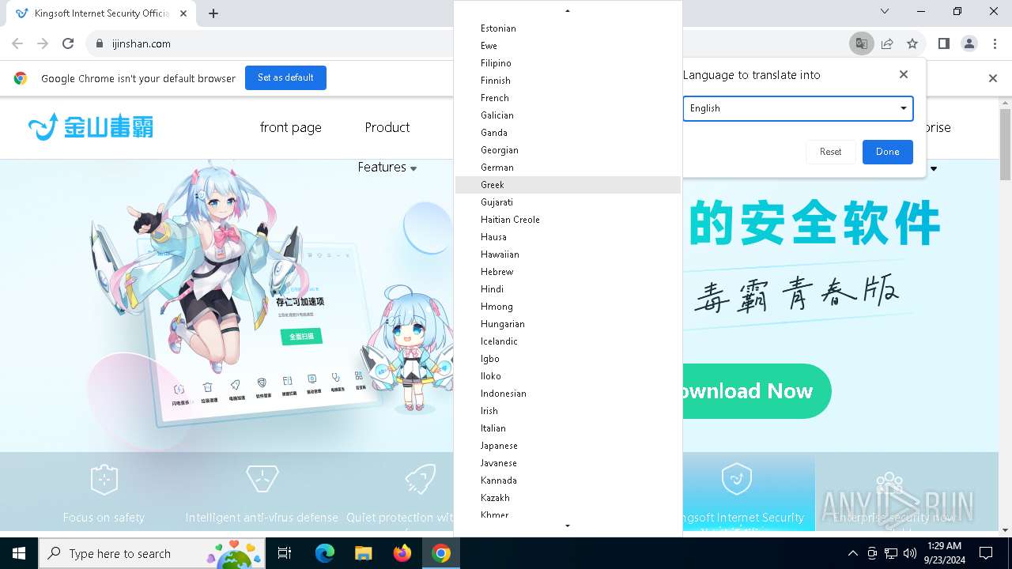This screenshot has height=569, width=1012.
Task: Open the front page nav link
Action: point(291,127)
